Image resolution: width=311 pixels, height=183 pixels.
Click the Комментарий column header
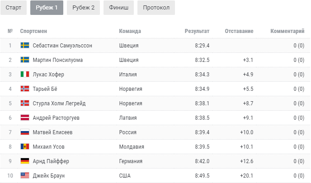pos(287,31)
